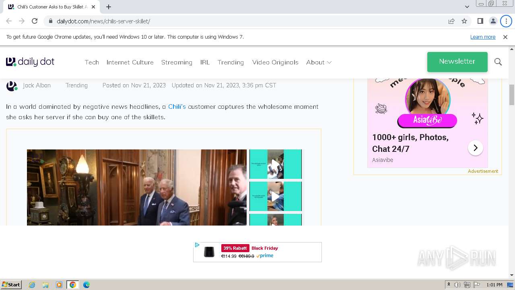Open the Chrome three-dot menu
The height and width of the screenshot is (290, 515).
pos(506,21)
